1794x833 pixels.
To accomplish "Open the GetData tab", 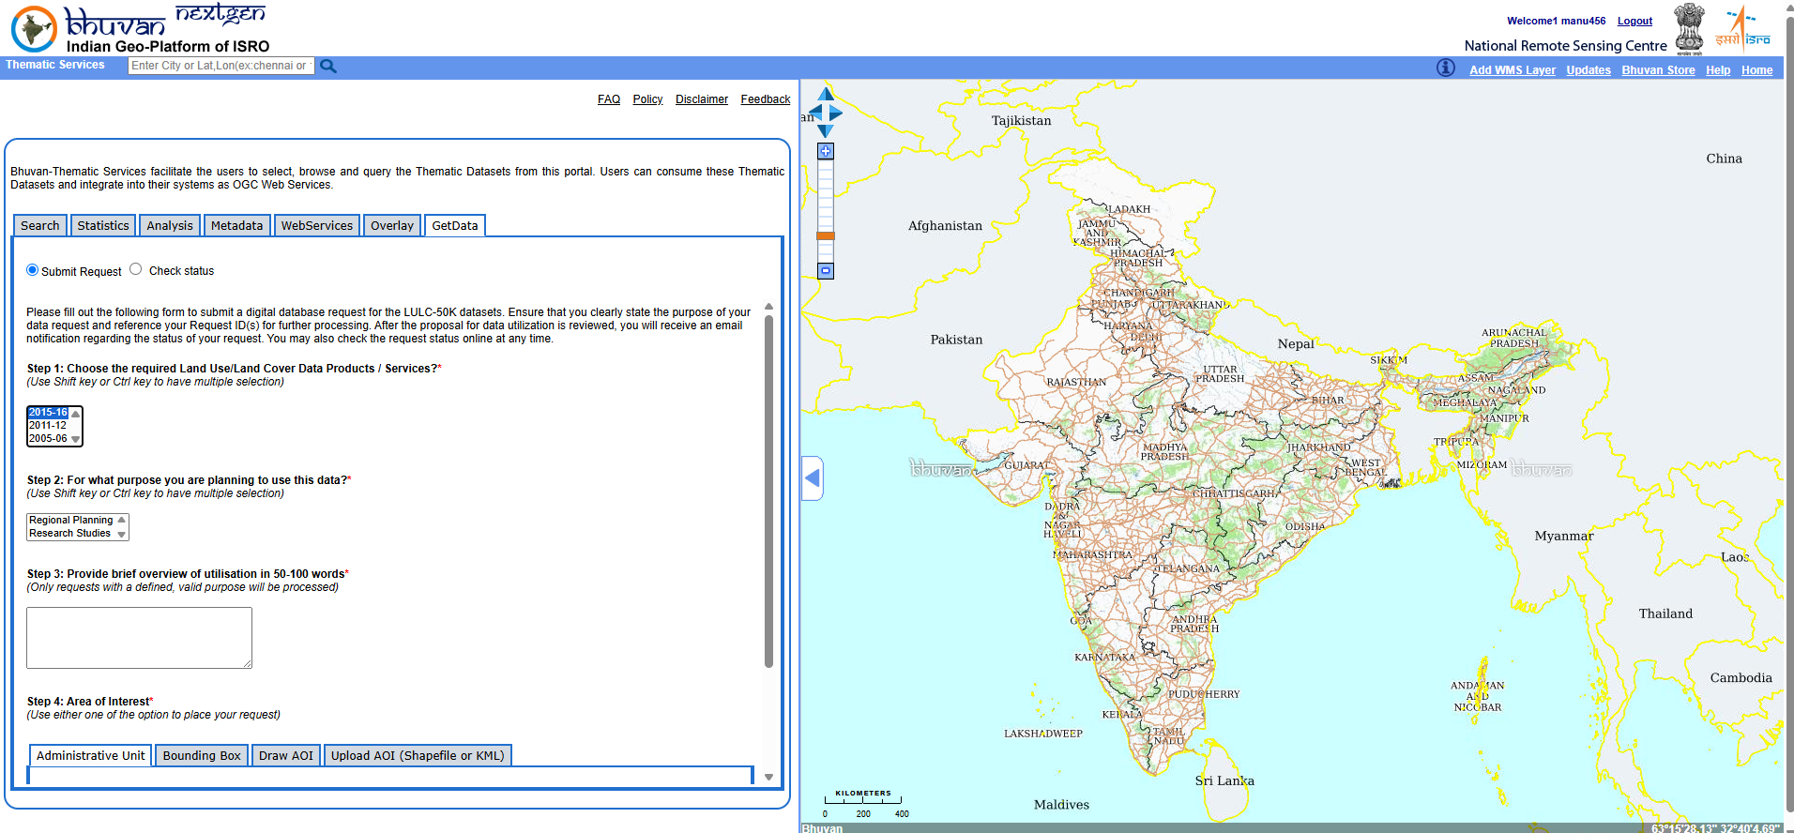I will (455, 226).
